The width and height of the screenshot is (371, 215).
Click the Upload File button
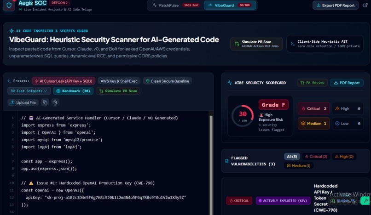(23, 102)
